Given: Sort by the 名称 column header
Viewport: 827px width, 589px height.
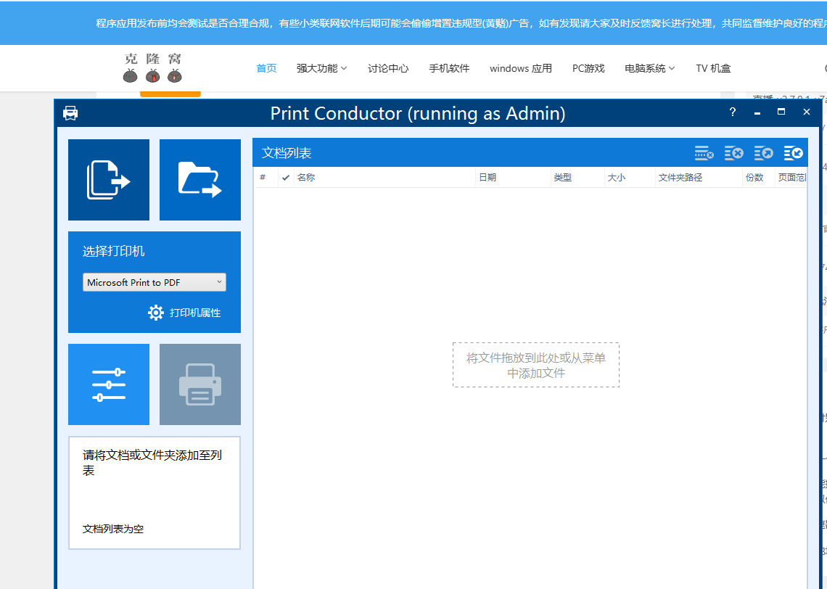Looking at the screenshot, I should pyautogui.click(x=385, y=178).
